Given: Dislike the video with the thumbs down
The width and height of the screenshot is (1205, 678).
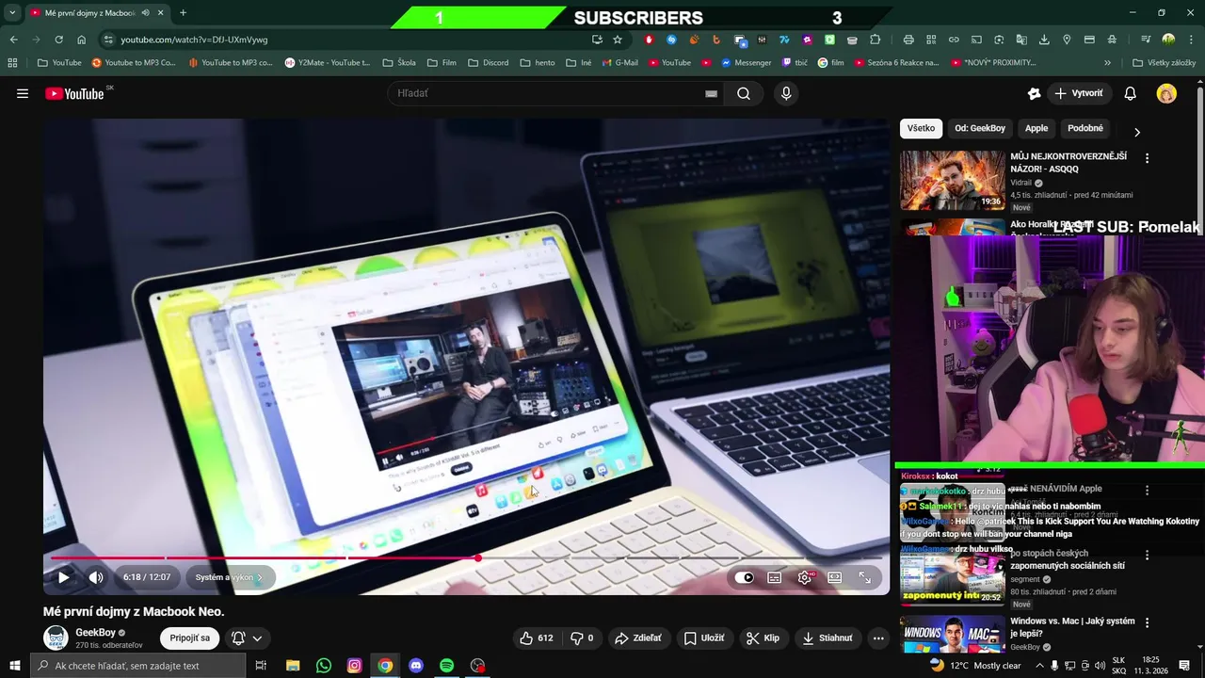Looking at the screenshot, I should click(x=583, y=638).
